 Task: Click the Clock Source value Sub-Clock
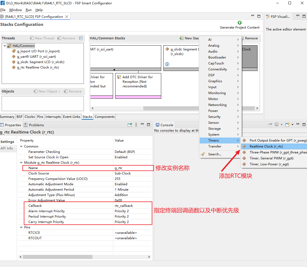(132, 173)
